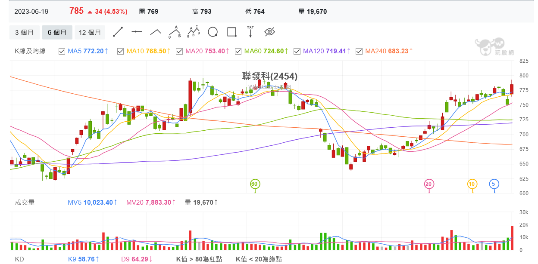The image size is (538, 264).
Task: Uncheck the MA120 moving average checkbox
Action: pos(297,51)
